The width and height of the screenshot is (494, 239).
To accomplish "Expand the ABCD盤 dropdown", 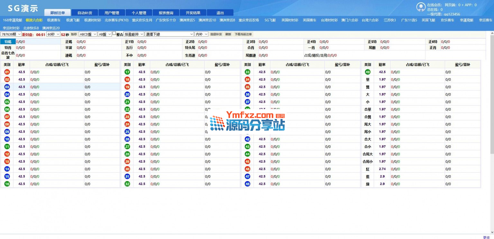I will tap(88, 34).
